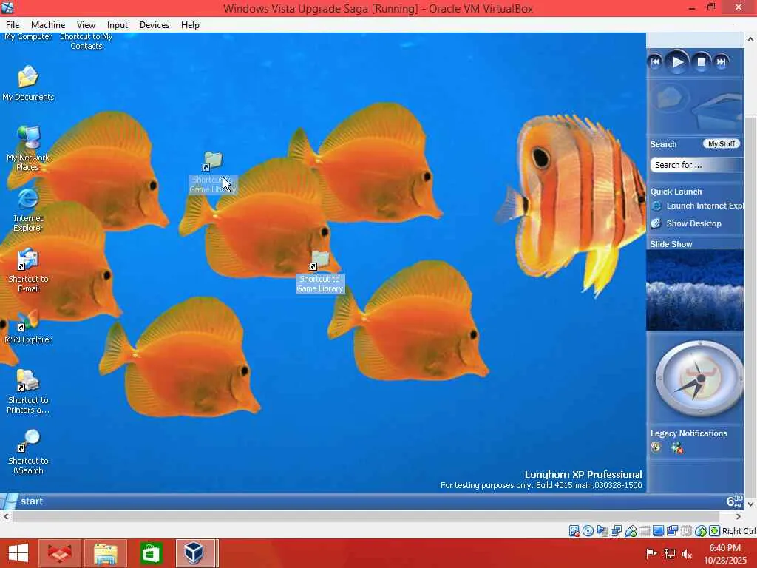Click the VirtualBox host taskbar icon
The height and width of the screenshot is (568, 757).
tap(195, 553)
